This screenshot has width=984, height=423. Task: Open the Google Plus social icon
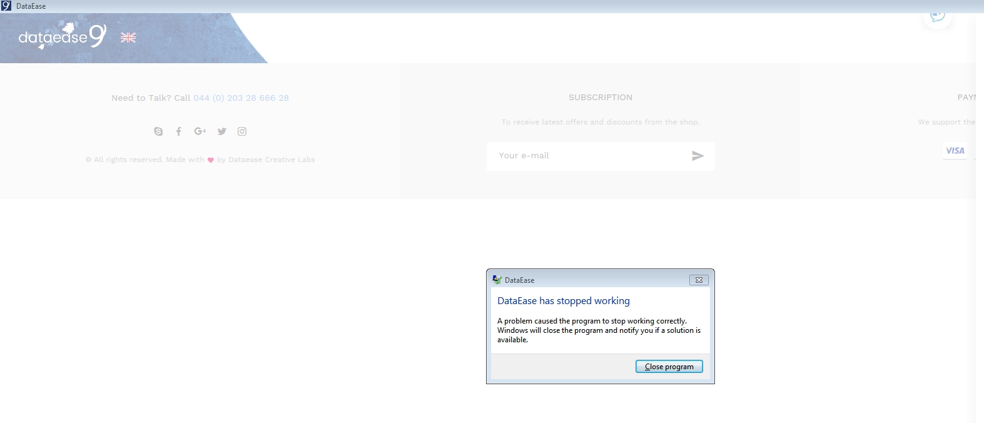point(200,131)
